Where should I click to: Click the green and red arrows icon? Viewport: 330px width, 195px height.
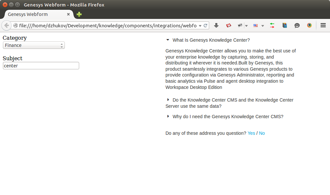coord(272,25)
